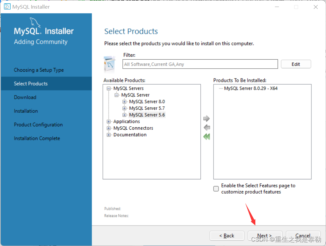Click the remove product left arrow icon
This screenshot has width=326, height=246.
coord(207,127)
